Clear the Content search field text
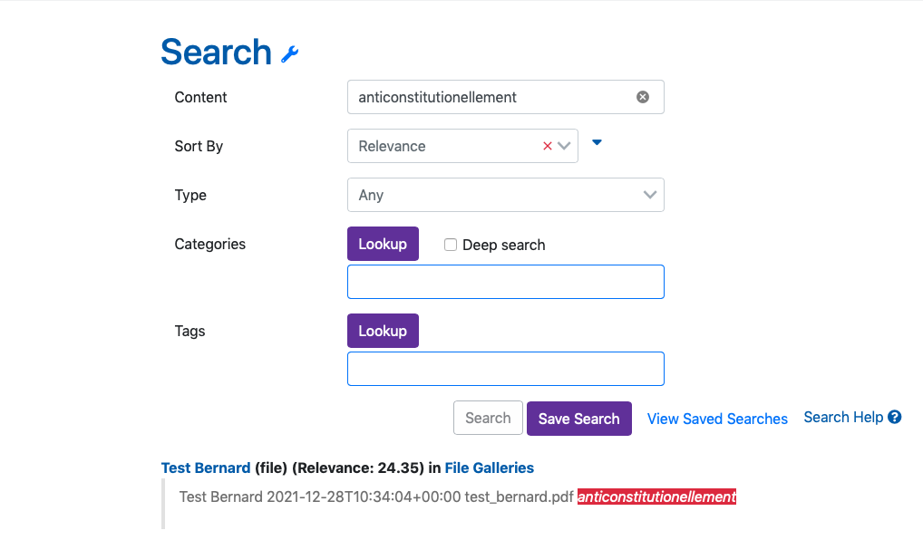Screen dimensions: 923x540 coord(643,97)
